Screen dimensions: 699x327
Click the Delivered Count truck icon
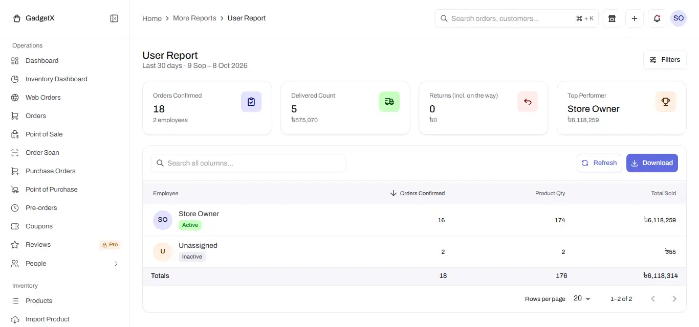[x=389, y=102]
